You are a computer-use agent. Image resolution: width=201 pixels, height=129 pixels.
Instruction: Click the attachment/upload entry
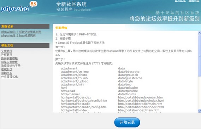pos(75,81)
